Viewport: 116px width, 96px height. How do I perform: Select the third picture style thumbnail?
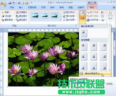point(54,15)
